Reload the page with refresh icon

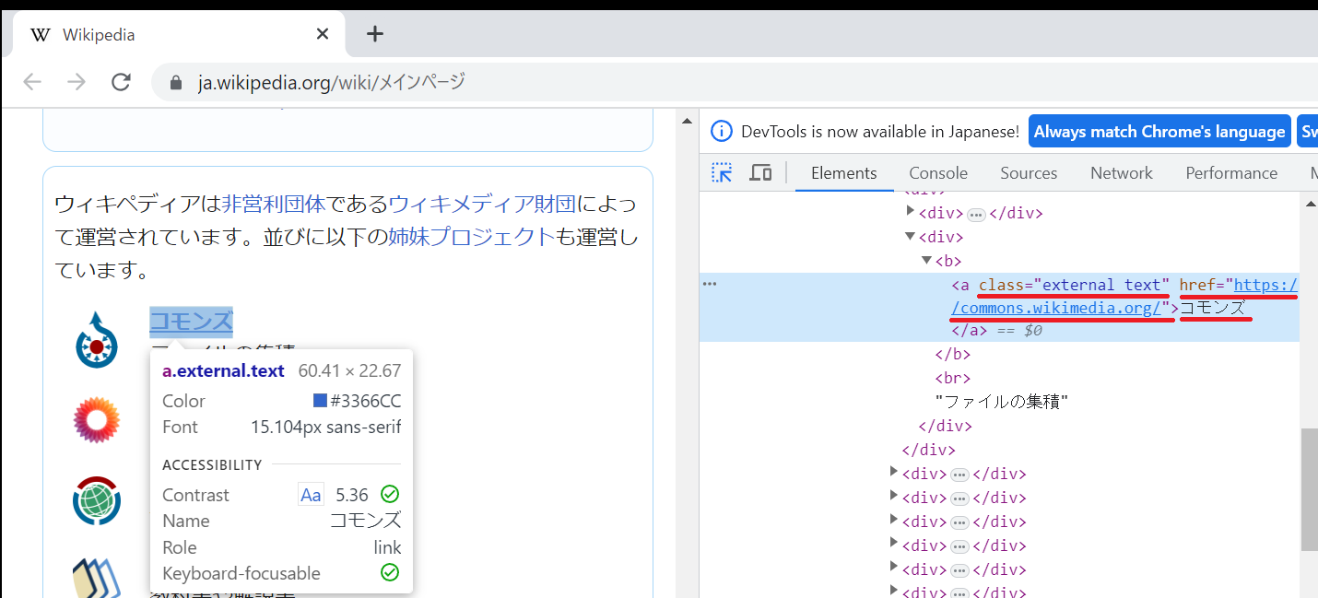click(121, 82)
